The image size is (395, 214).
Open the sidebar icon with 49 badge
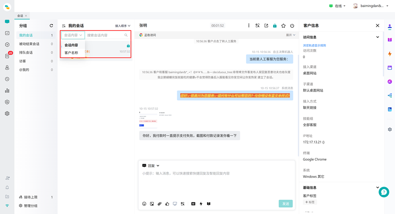[x=7, y=56]
